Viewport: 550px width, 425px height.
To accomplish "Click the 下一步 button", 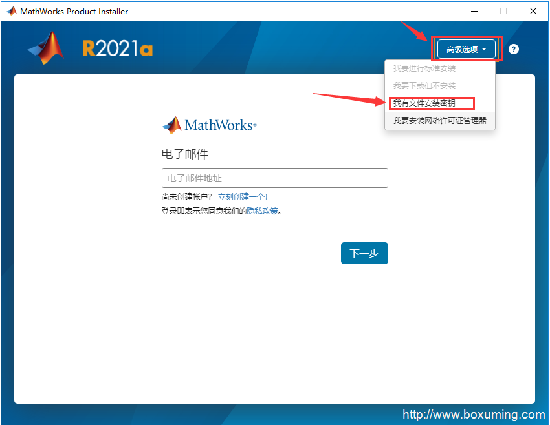I will tap(364, 253).
